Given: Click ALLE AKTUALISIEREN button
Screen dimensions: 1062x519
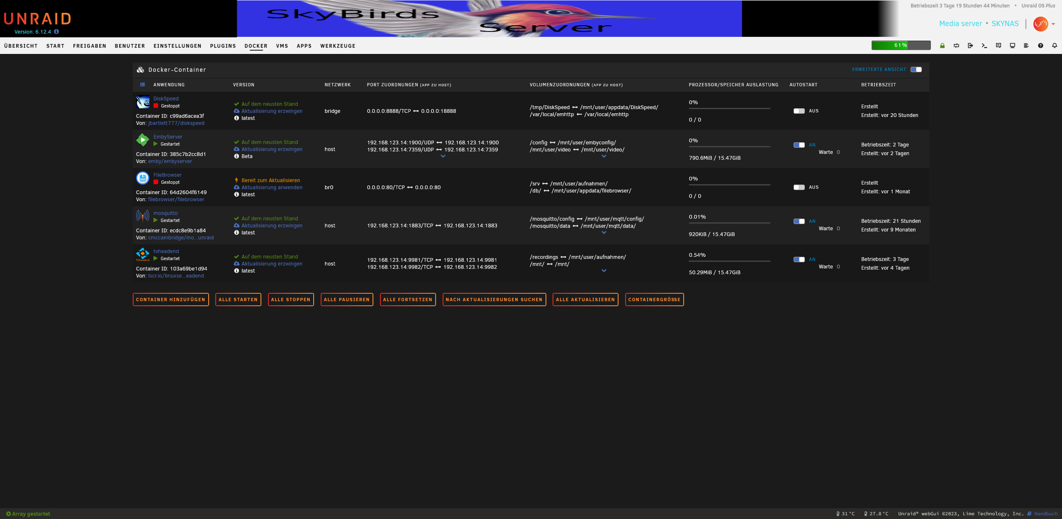Looking at the screenshot, I should [x=585, y=300].
